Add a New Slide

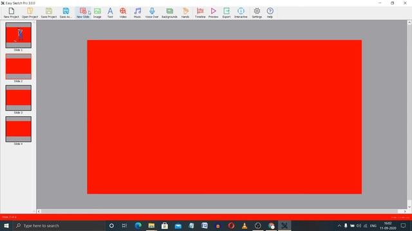point(83,13)
